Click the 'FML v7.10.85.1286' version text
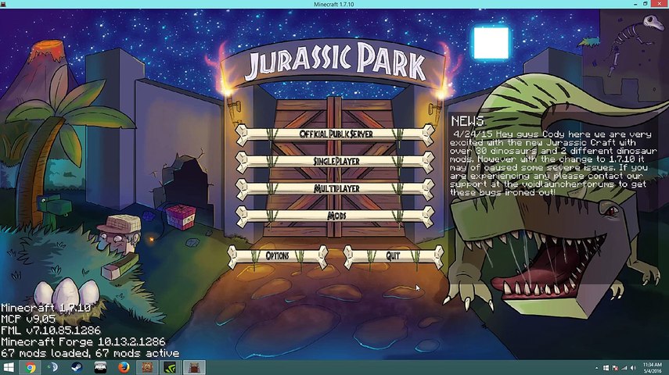The height and width of the screenshot is (375, 669). [x=51, y=330]
